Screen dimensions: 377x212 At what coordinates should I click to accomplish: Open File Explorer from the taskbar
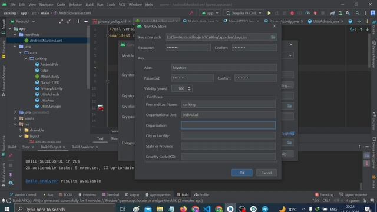160,209
